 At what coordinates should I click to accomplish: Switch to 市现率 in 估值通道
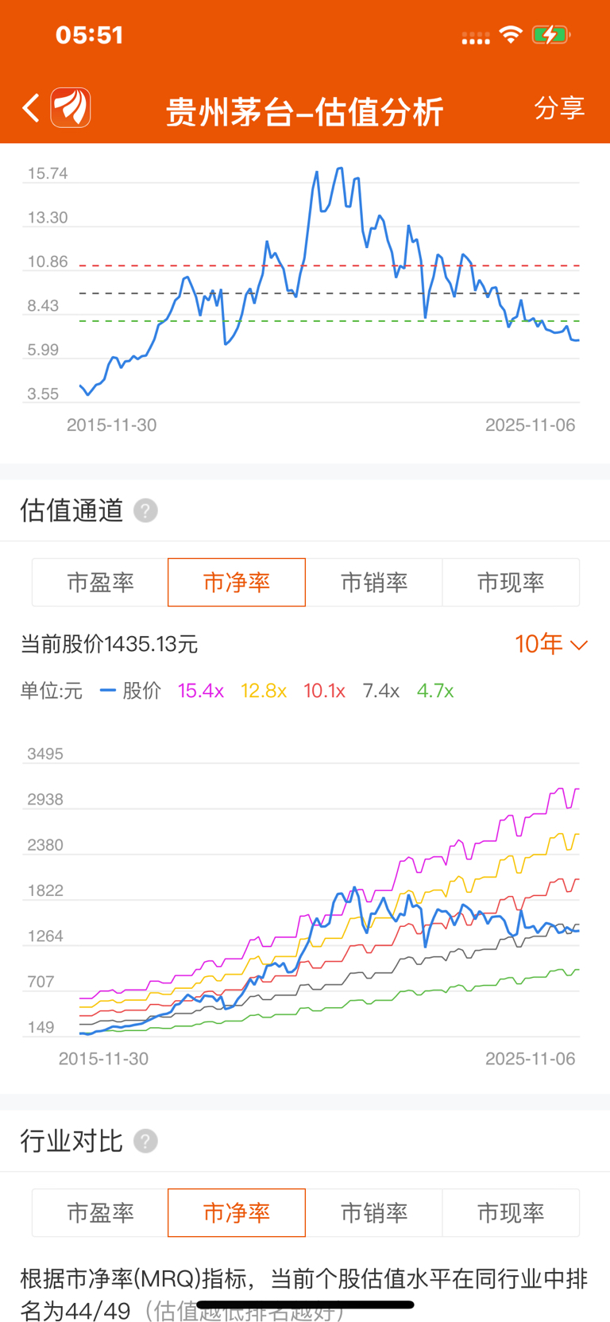(x=511, y=583)
